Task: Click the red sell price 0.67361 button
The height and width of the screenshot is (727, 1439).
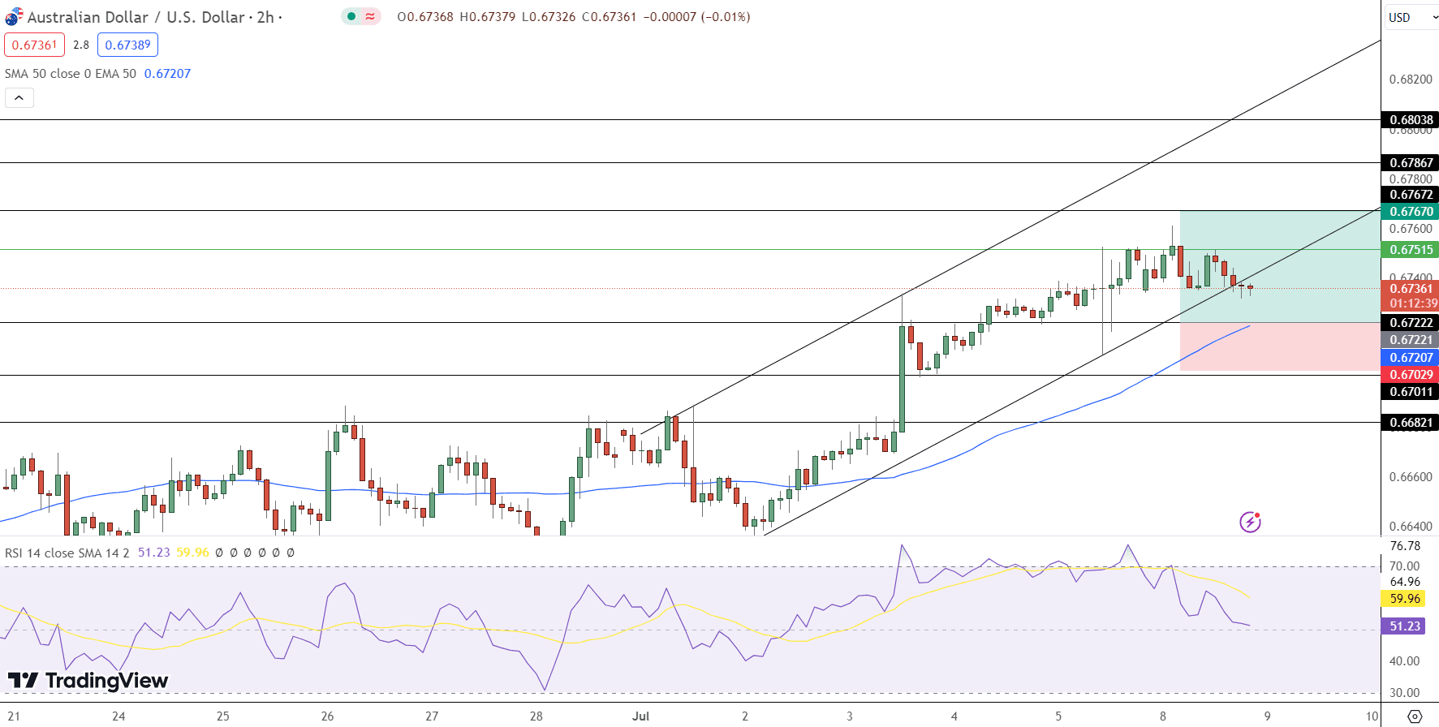Action: coord(34,45)
